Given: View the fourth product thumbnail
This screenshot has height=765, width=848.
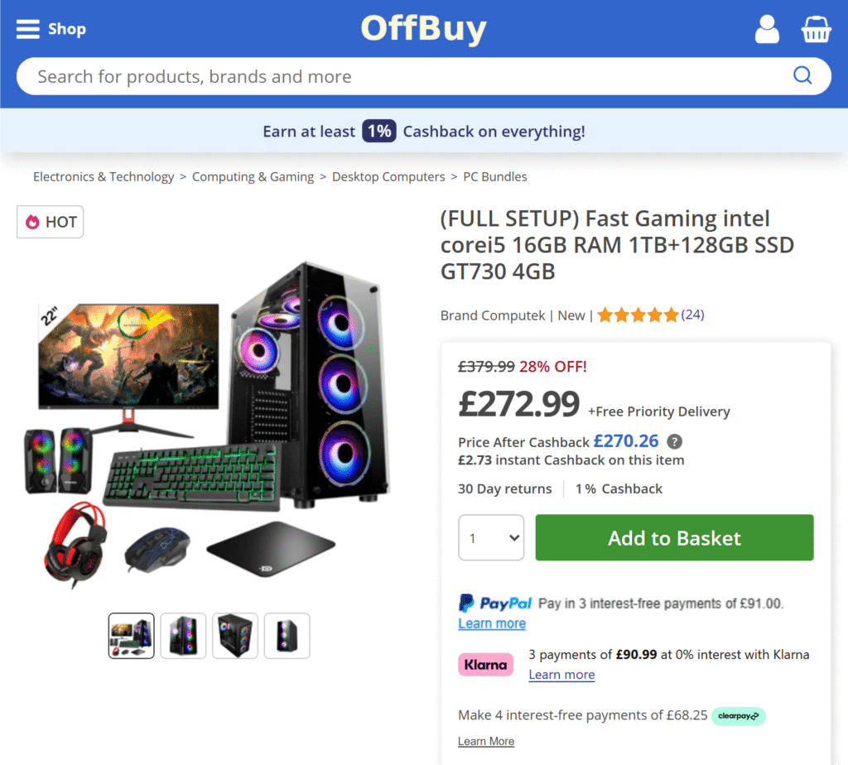Looking at the screenshot, I should point(287,636).
